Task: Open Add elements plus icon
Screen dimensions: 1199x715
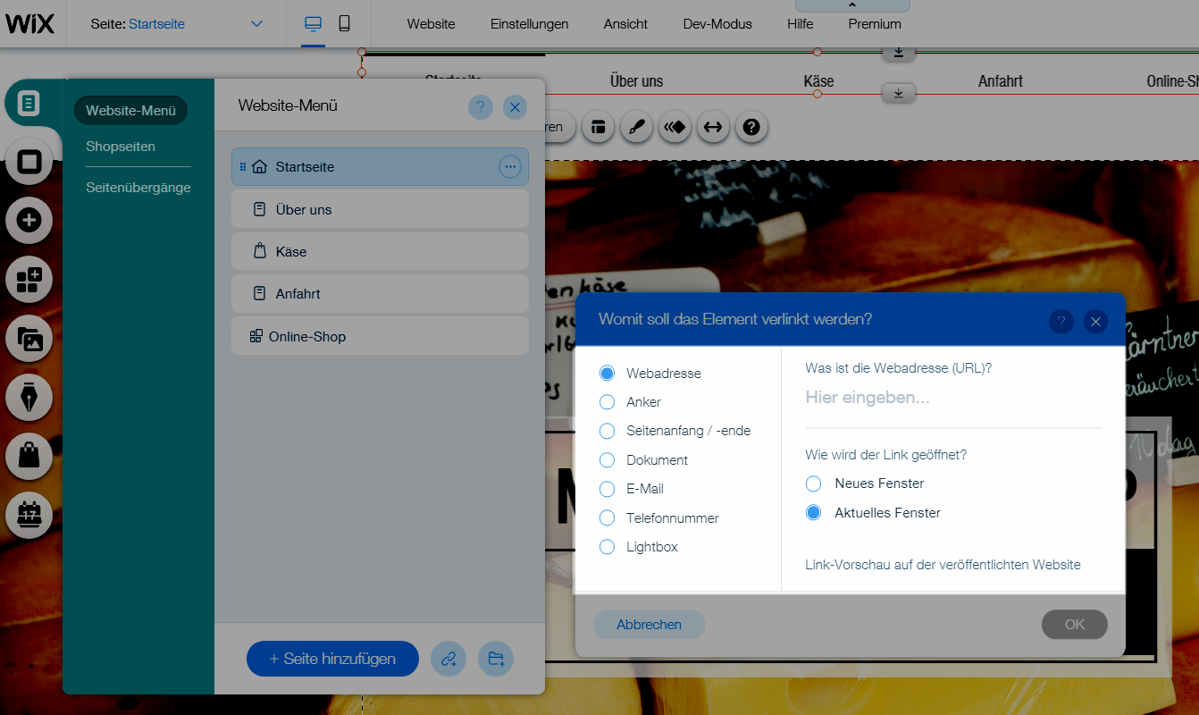Action: point(29,220)
